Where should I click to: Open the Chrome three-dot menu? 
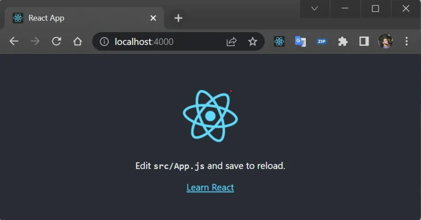[x=407, y=42]
